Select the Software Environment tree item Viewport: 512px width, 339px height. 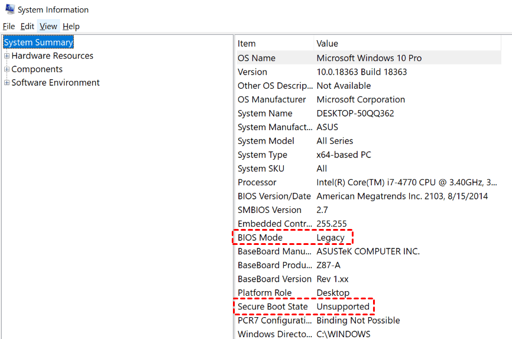click(x=56, y=83)
